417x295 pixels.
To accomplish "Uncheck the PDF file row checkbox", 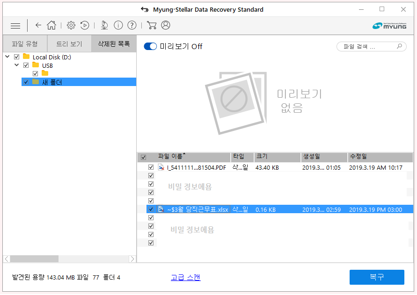I will click(151, 167).
